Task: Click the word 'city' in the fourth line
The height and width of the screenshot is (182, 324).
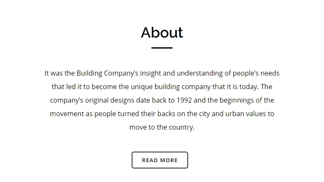Action: coord(204,114)
